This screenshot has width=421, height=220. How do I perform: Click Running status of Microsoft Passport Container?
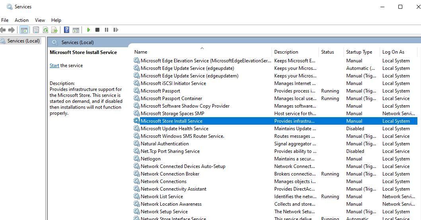pyautogui.click(x=330, y=98)
